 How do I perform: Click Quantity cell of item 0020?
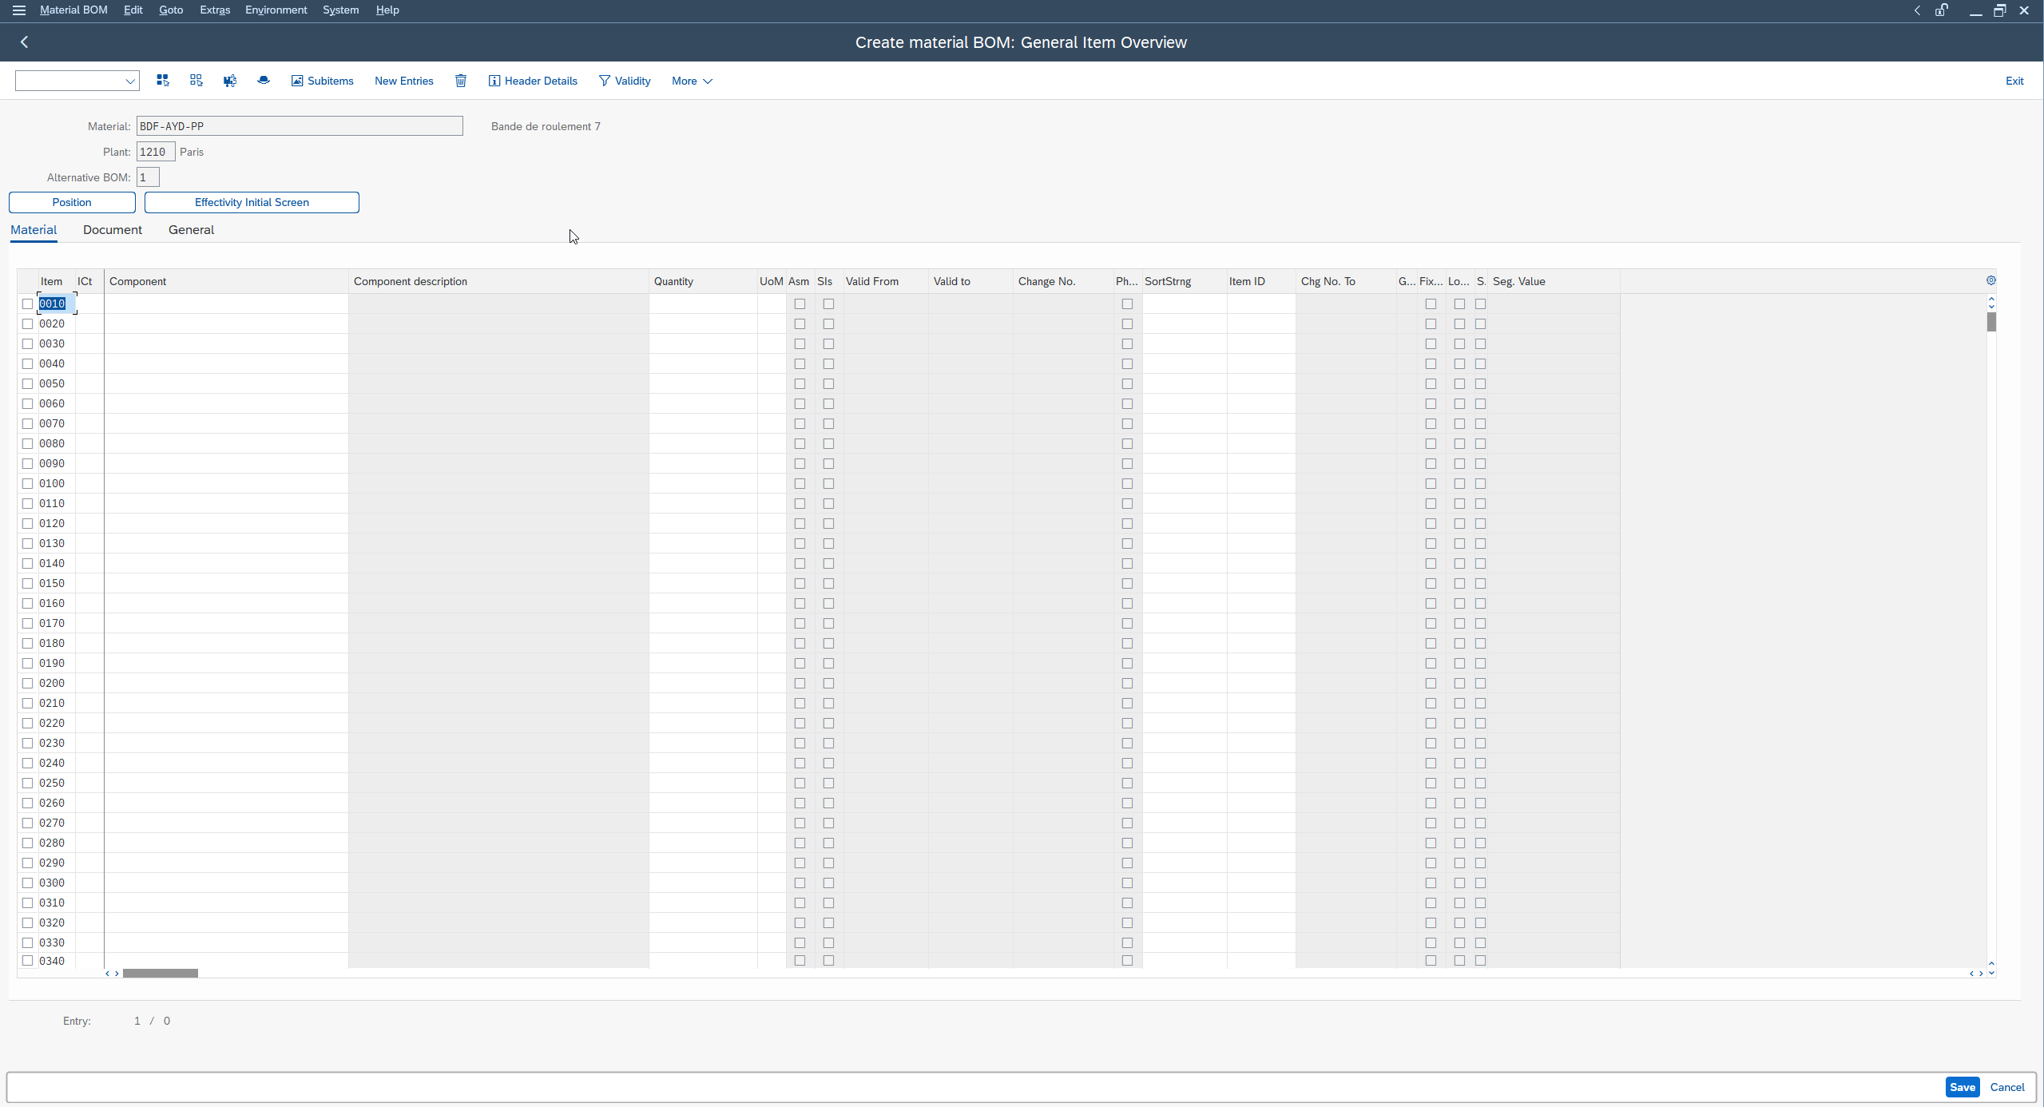tap(703, 323)
